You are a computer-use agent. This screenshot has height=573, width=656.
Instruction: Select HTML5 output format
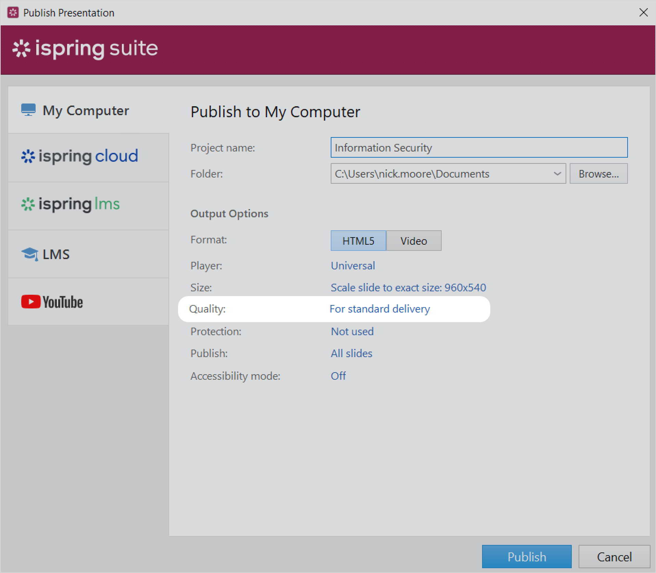(358, 241)
